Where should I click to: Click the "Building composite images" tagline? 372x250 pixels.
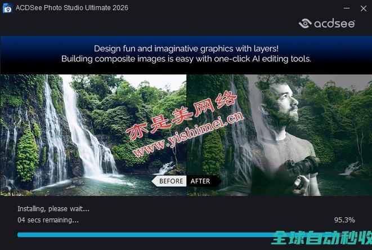click(x=186, y=59)
